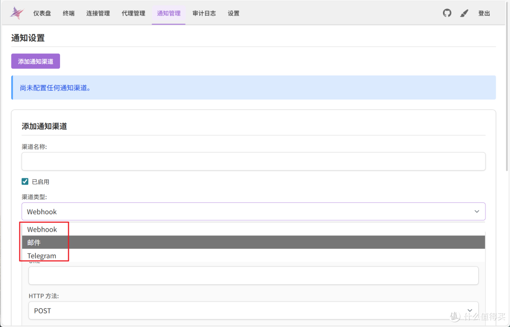Open the GitHub repository icon
Image resolution: width=510 pixels, height=327 pixels.
pos(447,13)
